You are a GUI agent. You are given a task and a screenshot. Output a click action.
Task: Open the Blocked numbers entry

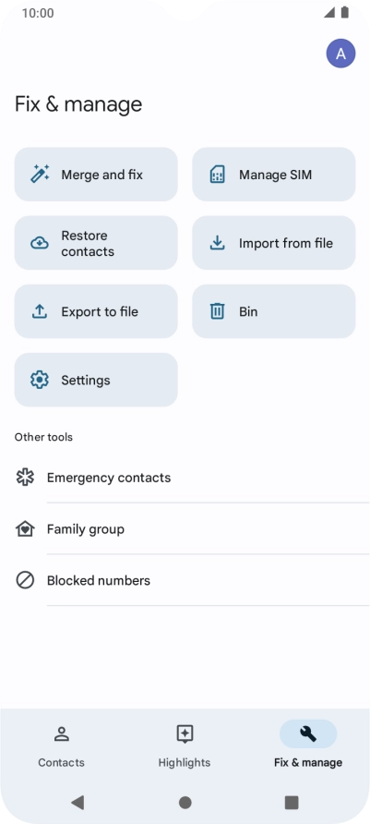pos(192,580)
